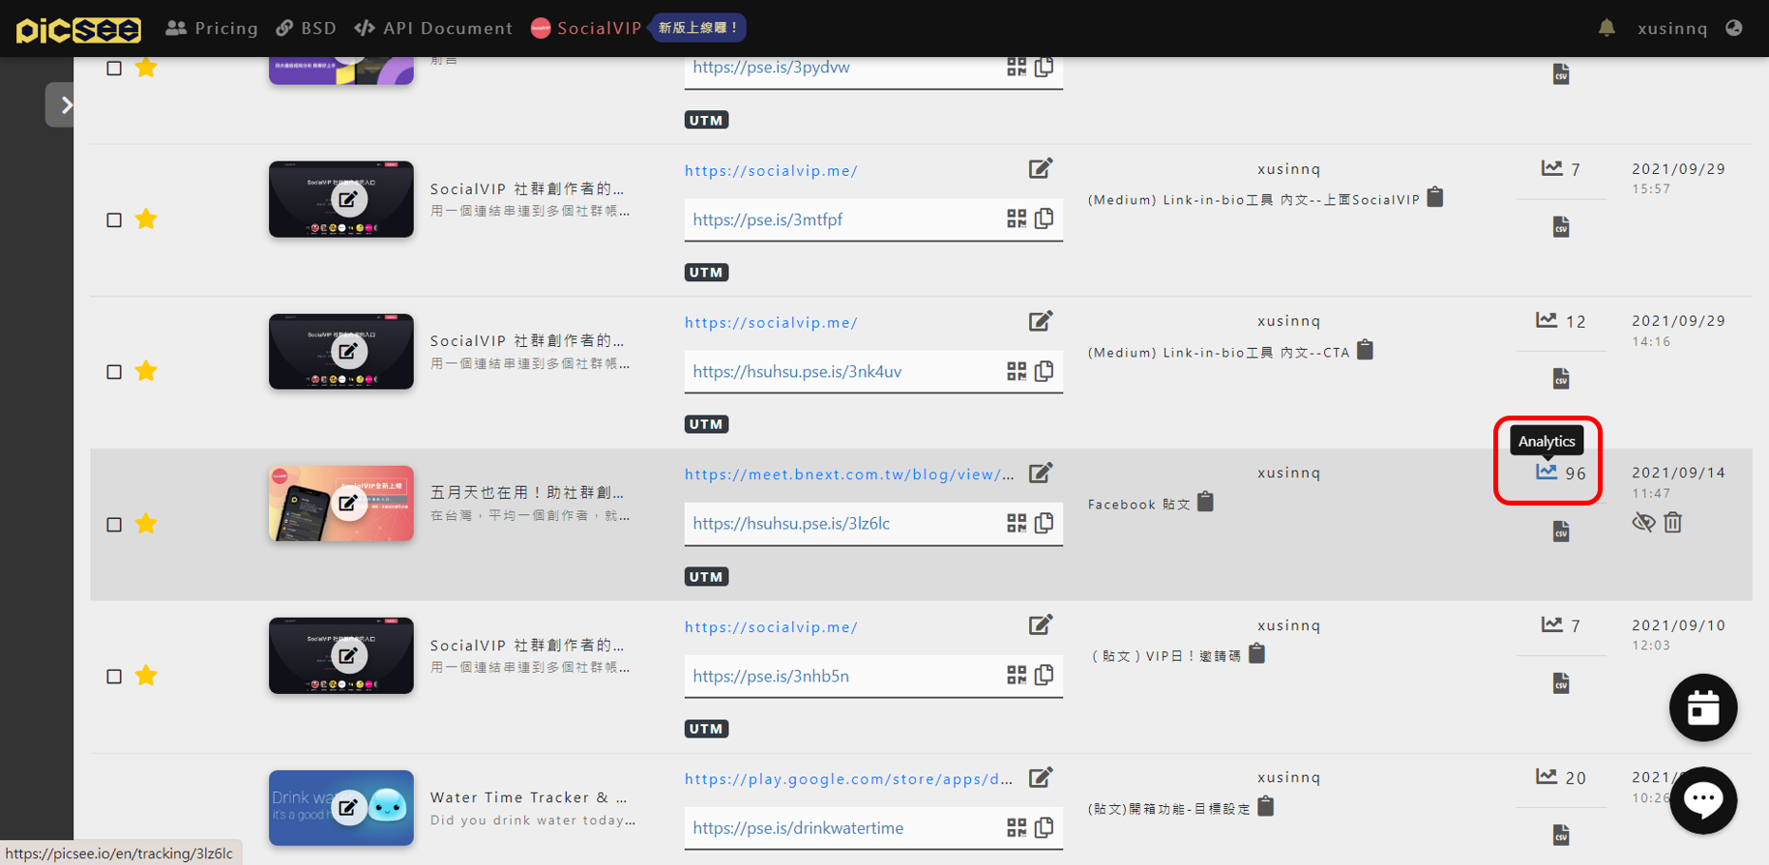The height and width of the screenshot is (865, 1769).
Task: Hide the highlighted link with eye-slash icon
Action: tap(1643, 523)
